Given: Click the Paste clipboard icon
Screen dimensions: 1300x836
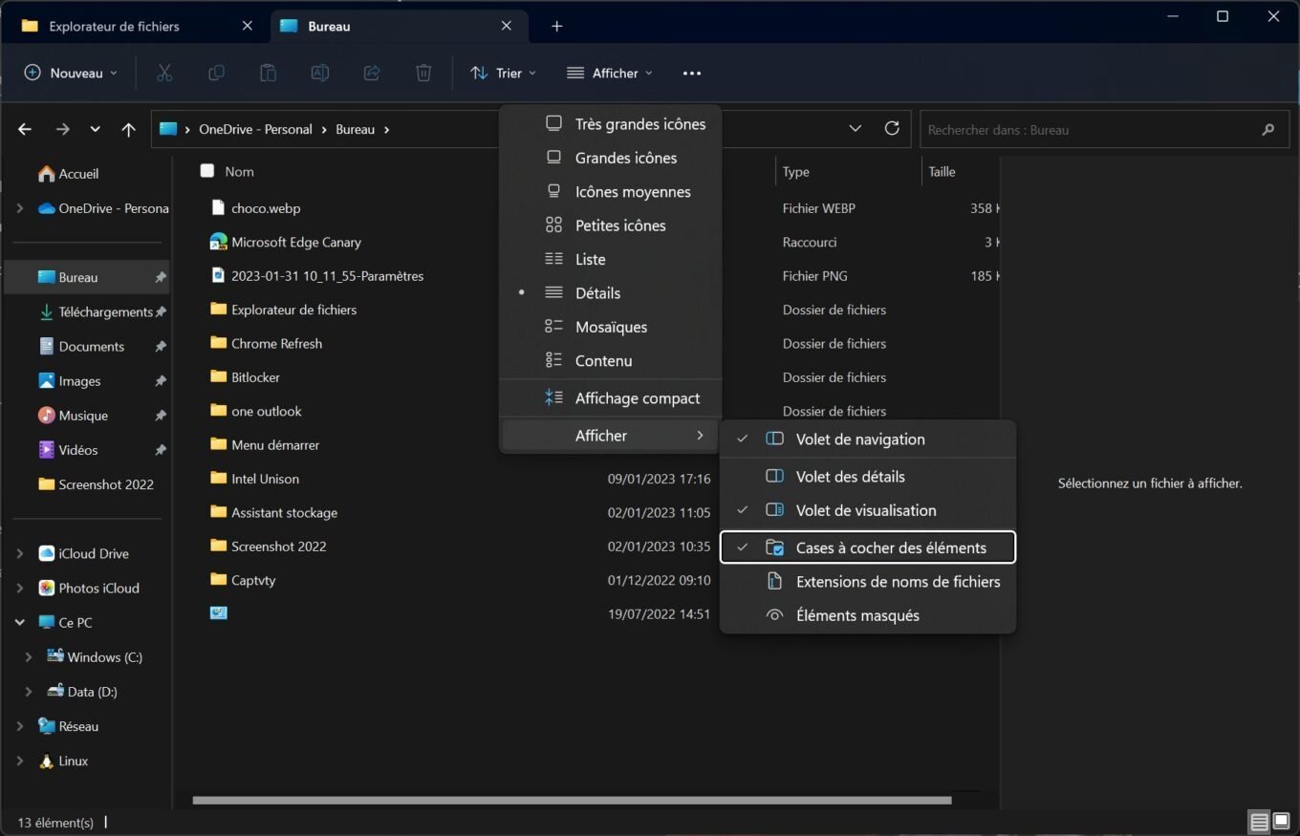Looking at the screenshot, I should tap(269, 73).
